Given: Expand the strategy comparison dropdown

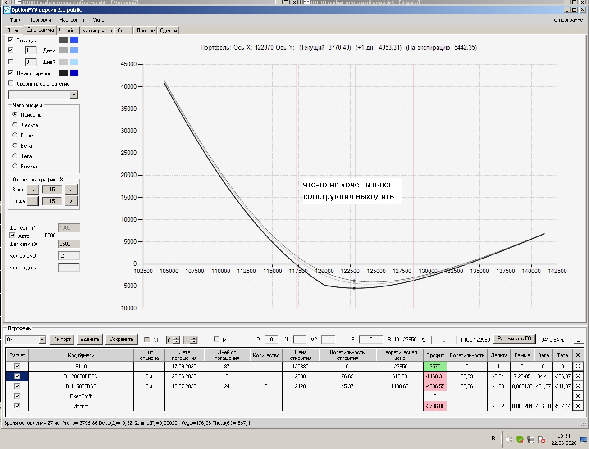Looking at the screenshot, I should [x=74, y=95].
